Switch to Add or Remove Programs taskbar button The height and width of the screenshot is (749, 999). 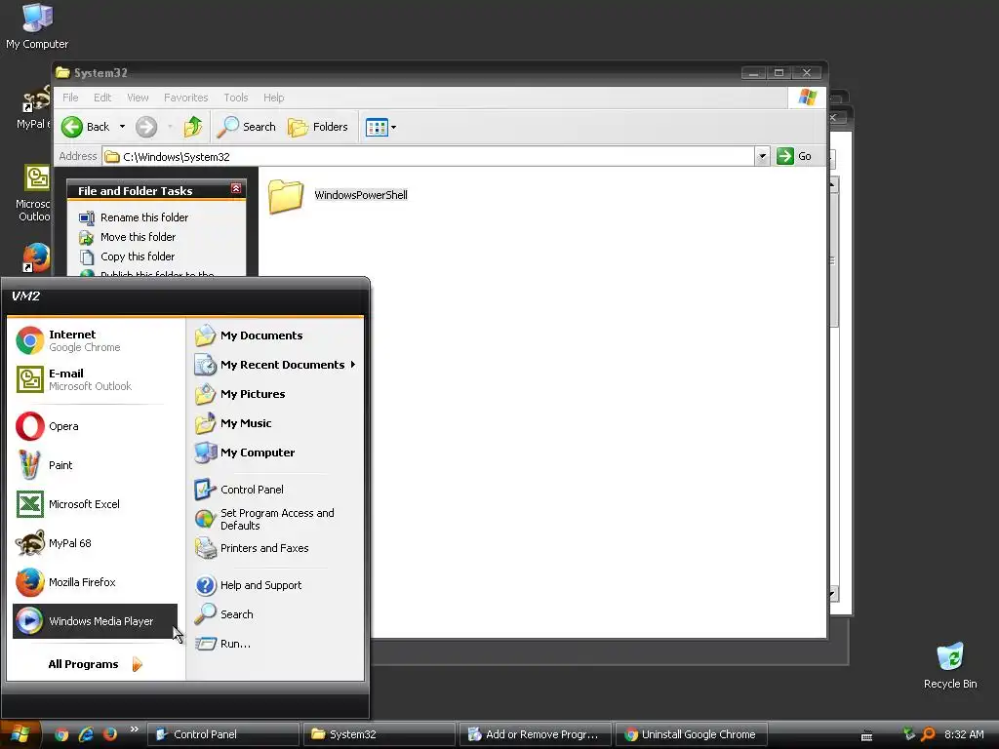pos(536,734)
